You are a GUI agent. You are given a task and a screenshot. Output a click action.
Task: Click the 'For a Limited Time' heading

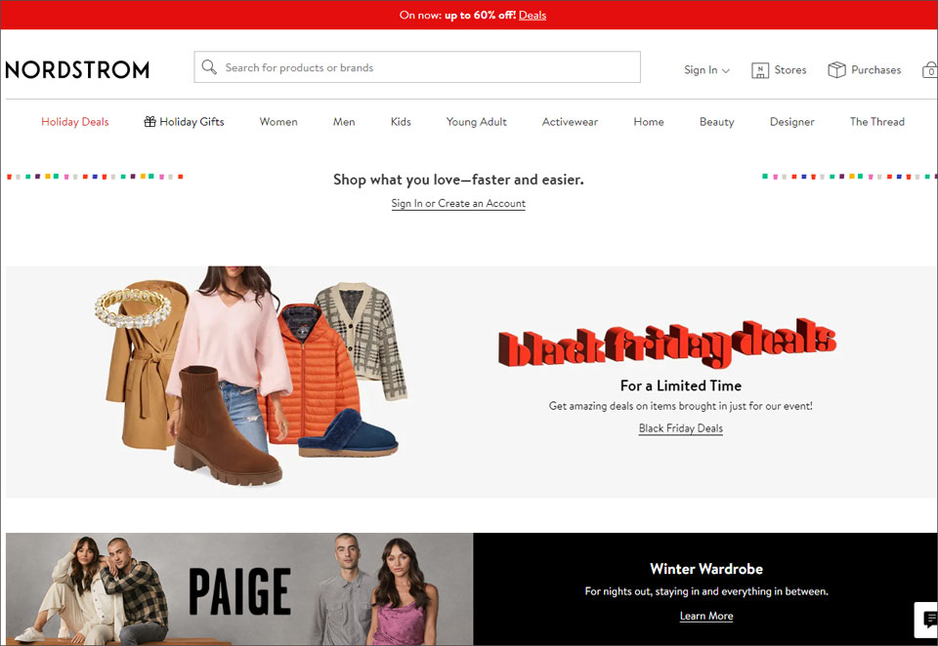pos(681,386)
